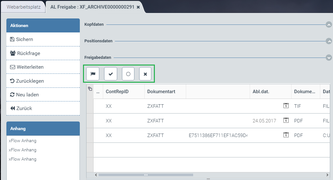Open the Rückfrage action

(28, 53)
